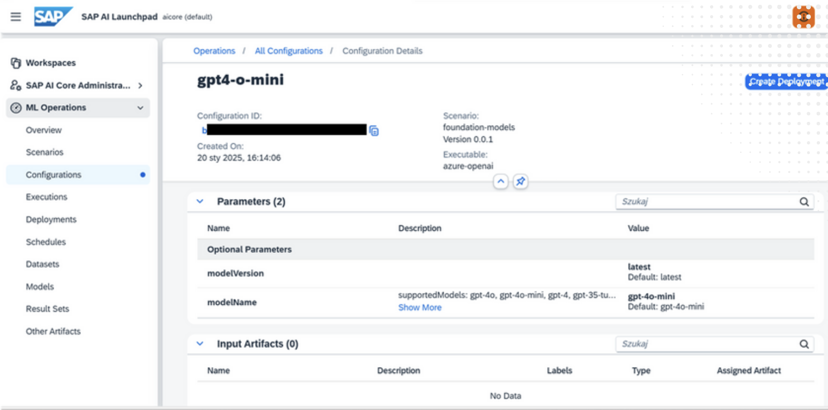Image resolution: width=828 pixels, height=410 pixels.
Task: Click the Input Artifacts search magnifier icon
Action: [x=804, y=345]
